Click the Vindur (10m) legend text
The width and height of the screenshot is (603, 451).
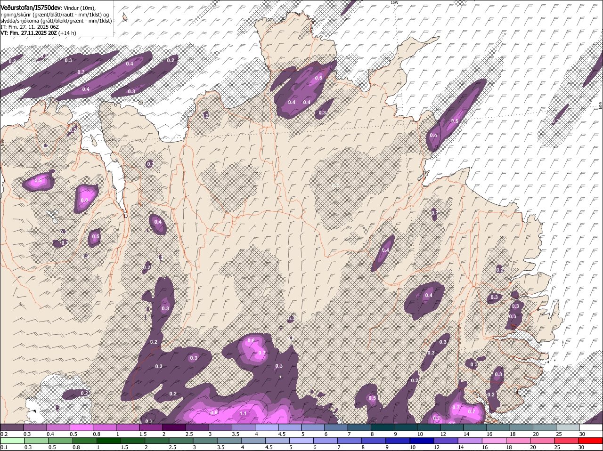[79, 7]
